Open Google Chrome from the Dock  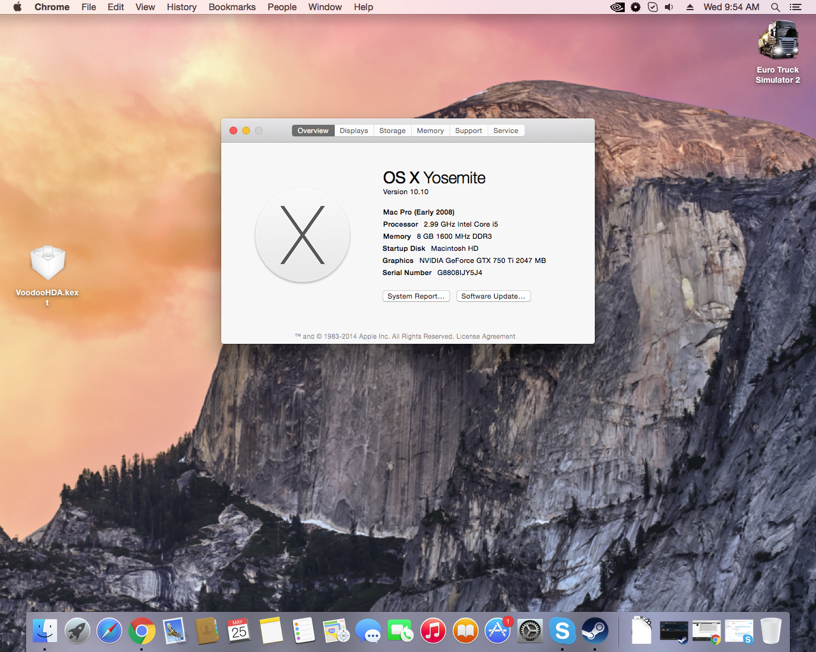[x=142, y=631]
